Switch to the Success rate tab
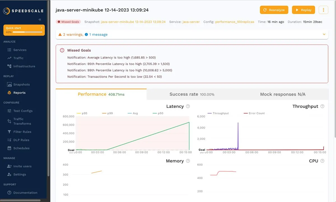This screenshot has width=336, height=202. (192, 94)
